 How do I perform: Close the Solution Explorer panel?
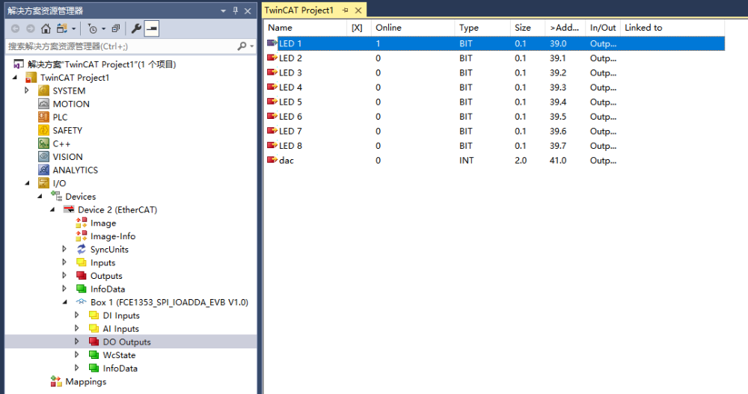point(248,11)
